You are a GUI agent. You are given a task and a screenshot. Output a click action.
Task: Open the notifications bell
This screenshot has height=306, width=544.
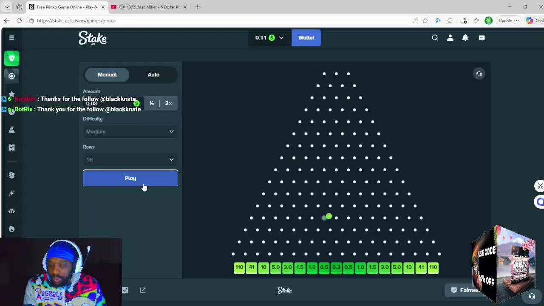point(465,38)
